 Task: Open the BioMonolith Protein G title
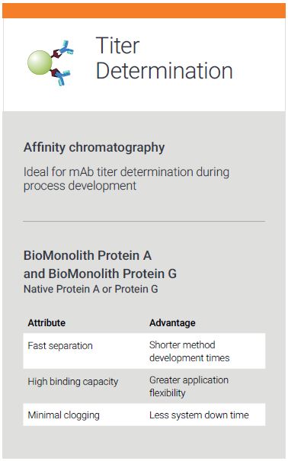(x=101, y=274)
